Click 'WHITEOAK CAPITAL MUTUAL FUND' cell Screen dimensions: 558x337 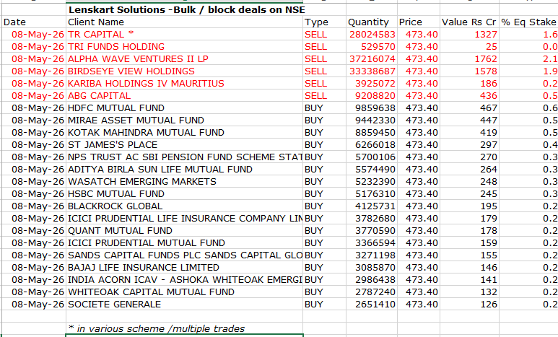click(184, 292)
